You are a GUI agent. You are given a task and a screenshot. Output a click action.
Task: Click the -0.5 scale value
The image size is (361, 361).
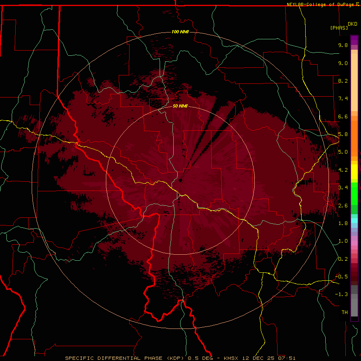(341, 277)
